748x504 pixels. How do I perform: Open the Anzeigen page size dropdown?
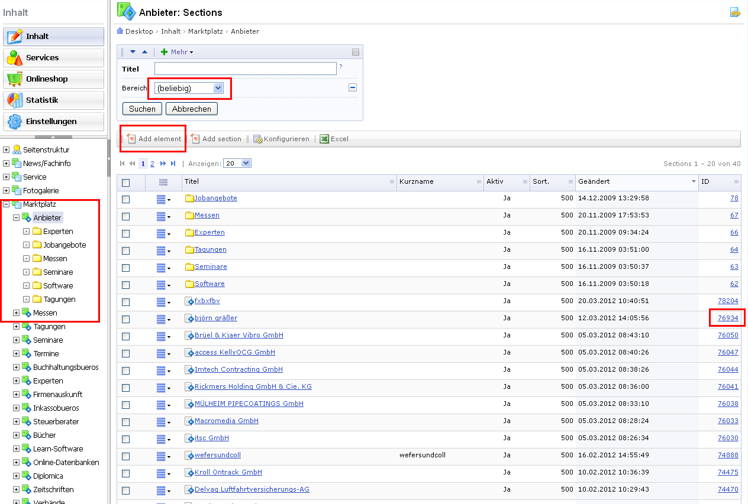[237, 164]
